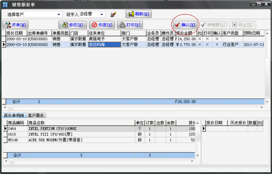Click the ¥3,770.00 amount cell
272x174 pixels.
(186, 45)
